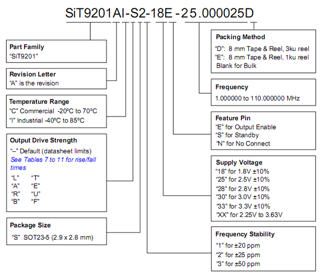Screen dimensions: 322x275
Task: Click the "XX" for 2.25V to 3.63V line
Action: click(249, 215)
